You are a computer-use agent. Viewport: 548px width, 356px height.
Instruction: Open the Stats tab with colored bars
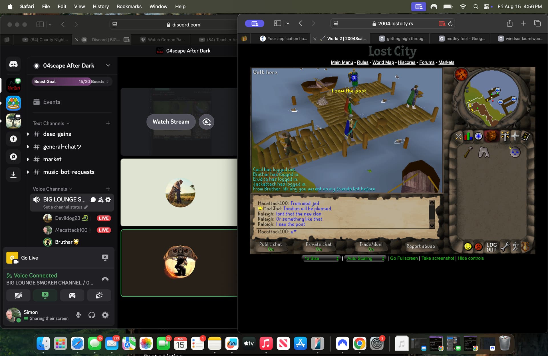coord(468,137)
